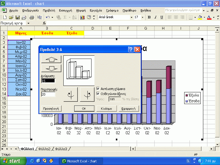This screenshot has height=165, width=220.
Task: Toggle the Αυτόματη κλίμακα checkbox
Action: coord(98,89)
